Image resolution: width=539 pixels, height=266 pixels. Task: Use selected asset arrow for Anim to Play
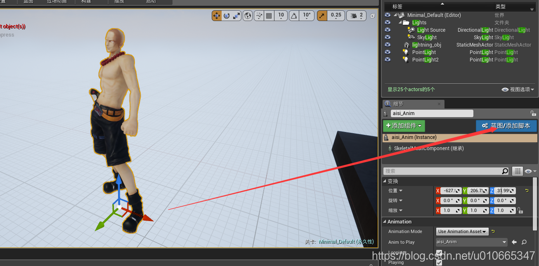[x=514, y=242]
